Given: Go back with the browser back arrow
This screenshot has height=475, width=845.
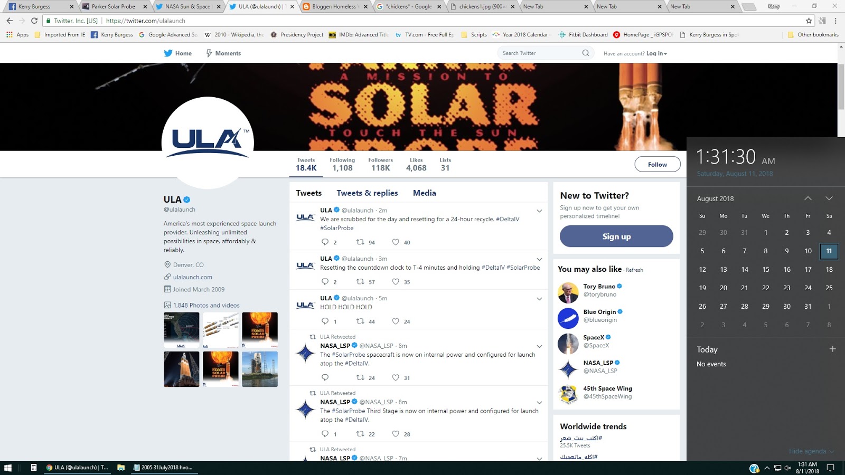Looking at the screenshot, I should point(10,21).
